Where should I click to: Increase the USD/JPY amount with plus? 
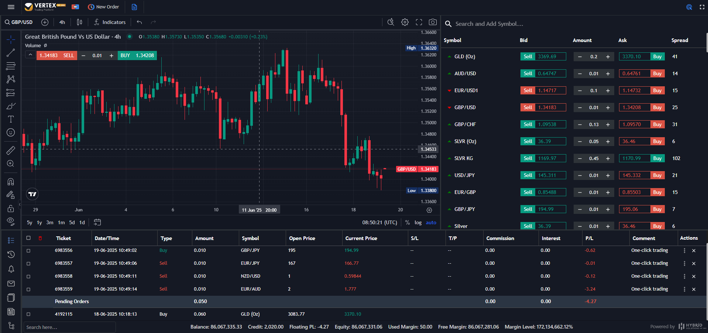pos(608,176)
